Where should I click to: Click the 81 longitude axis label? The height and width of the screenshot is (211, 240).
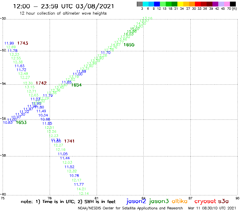(x=97, y=198)
